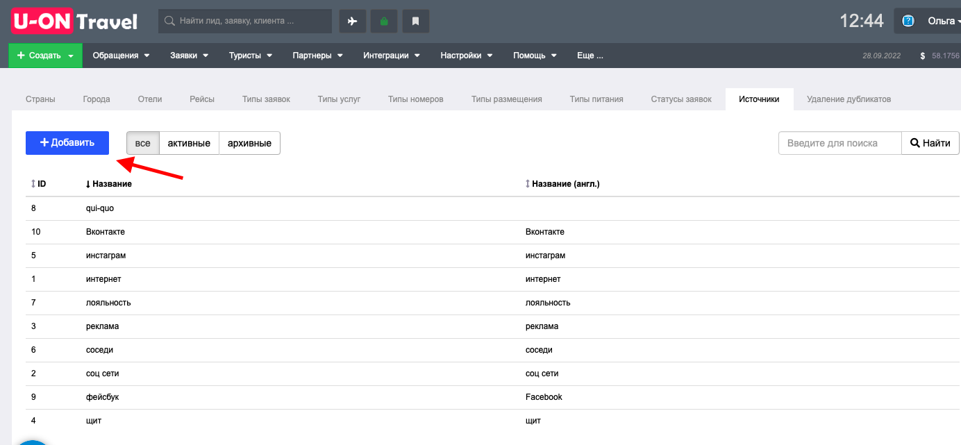Viewport: 961px width, 445px height.
Task: Select the все filter
Action: pyautogui.click(x=142, y=143)
